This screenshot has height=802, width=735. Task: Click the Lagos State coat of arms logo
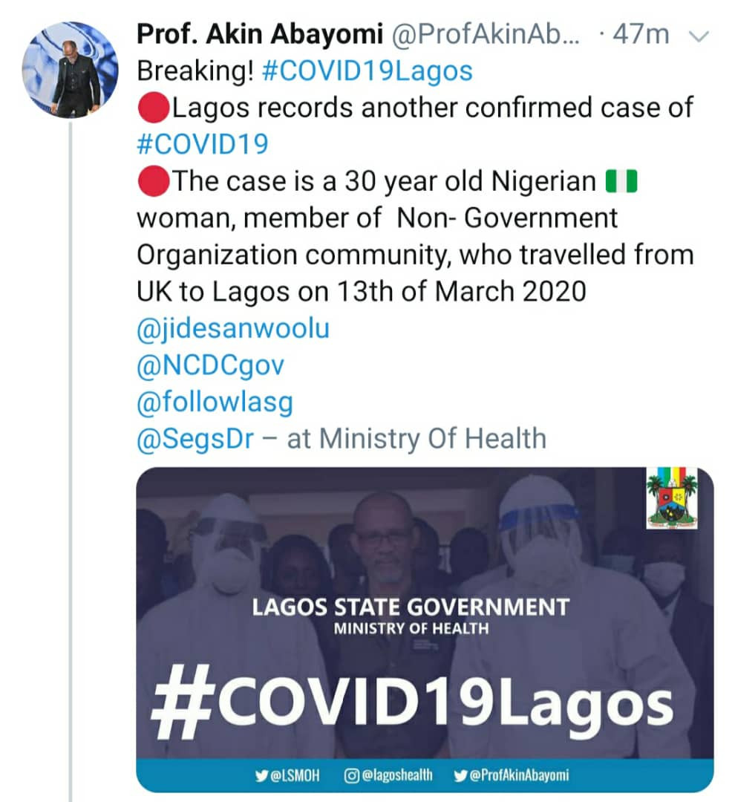tap(672, 498)
